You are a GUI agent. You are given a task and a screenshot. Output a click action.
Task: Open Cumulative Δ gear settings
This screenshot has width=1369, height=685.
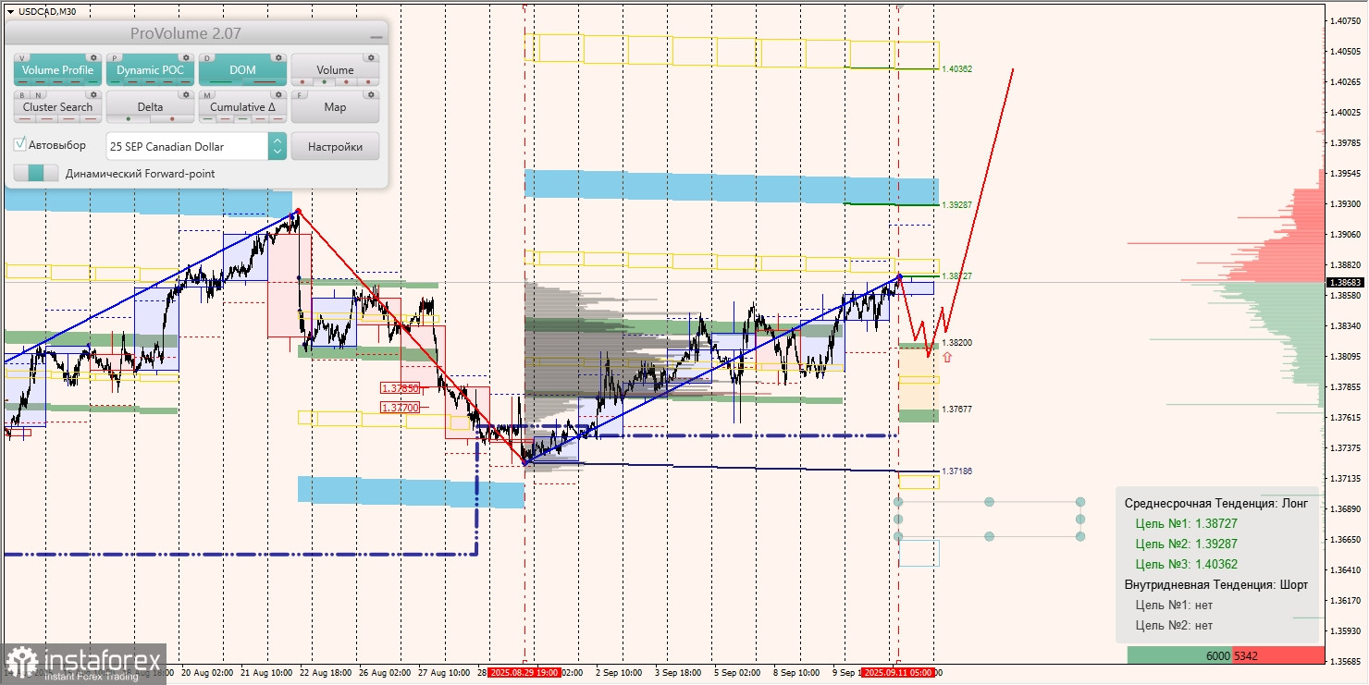pyautogui.click(x=278, y=94)
